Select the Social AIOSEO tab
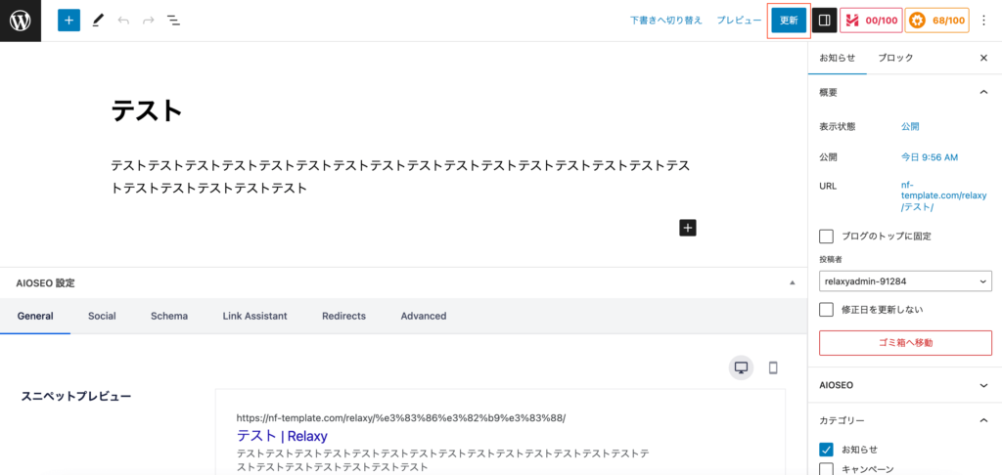This screenshot has width=1002, height=475. (x=102, y=316)
